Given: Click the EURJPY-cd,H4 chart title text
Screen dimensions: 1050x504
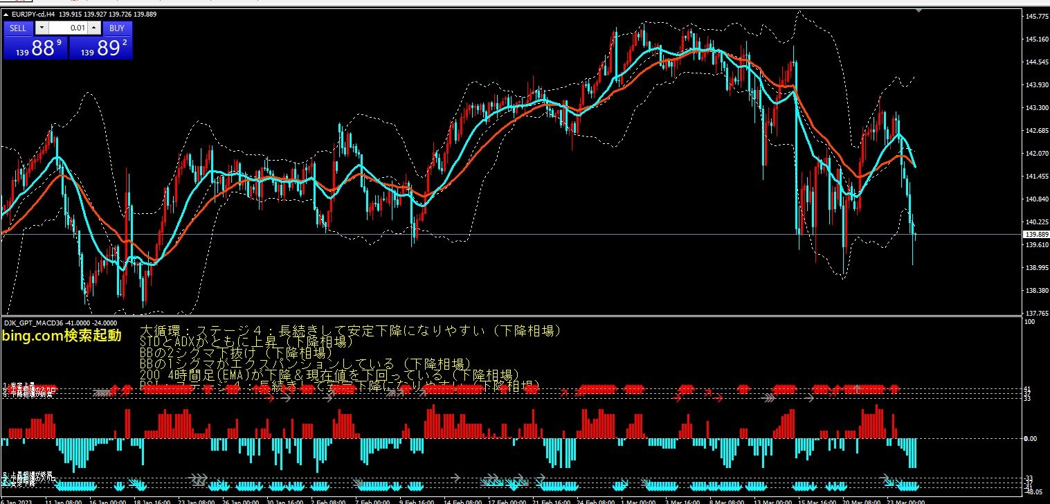Looking at the screenshot, I should (32, 15).
